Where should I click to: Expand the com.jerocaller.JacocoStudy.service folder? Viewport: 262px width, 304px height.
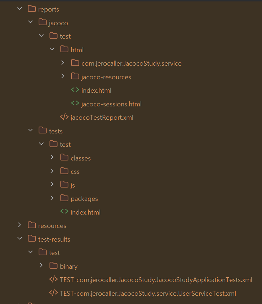click(x=63, y=63)
